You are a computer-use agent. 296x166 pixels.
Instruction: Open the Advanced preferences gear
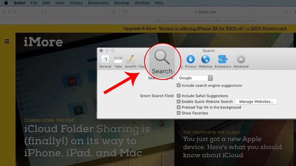[241, 62]
